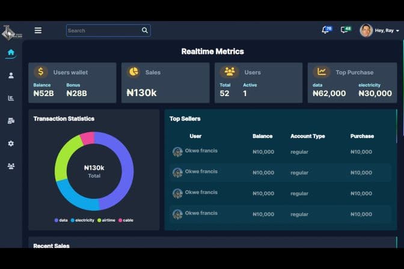The width and height of the screenshot is (404, 269).
Task: Open the user profile sidebar icon
Action: pyautogui.click(x=11, y=76)
